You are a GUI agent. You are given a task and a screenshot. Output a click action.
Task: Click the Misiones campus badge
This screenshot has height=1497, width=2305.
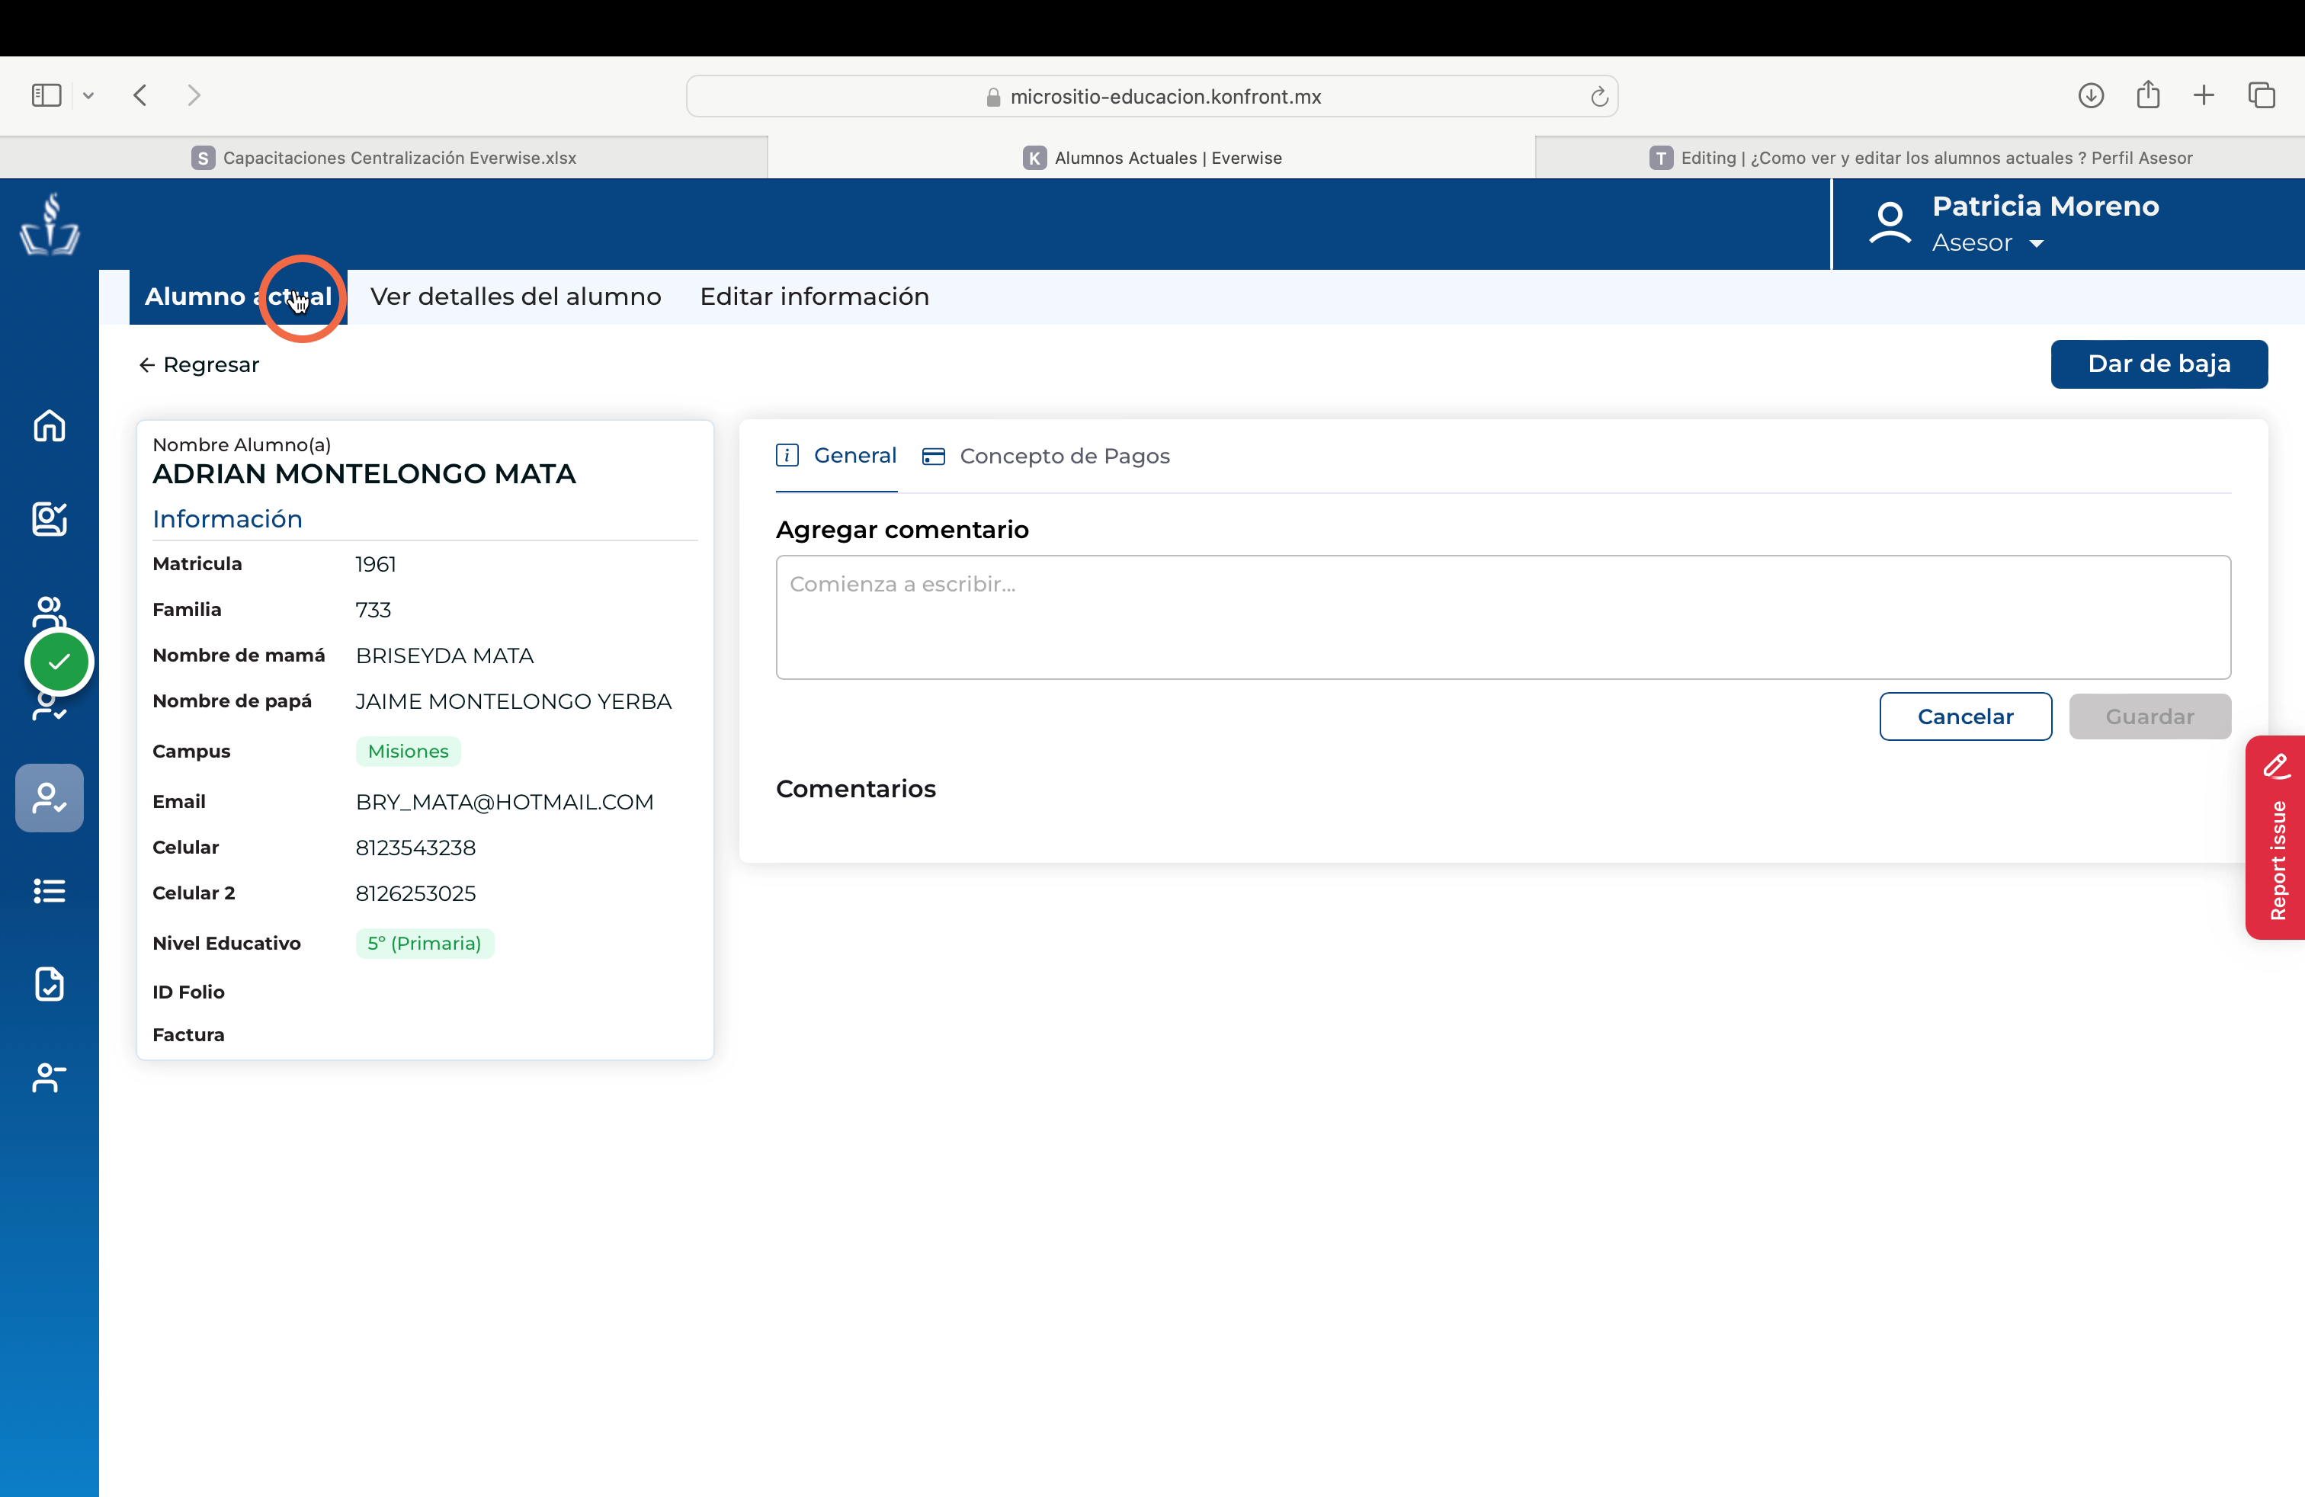coord(408,752)
